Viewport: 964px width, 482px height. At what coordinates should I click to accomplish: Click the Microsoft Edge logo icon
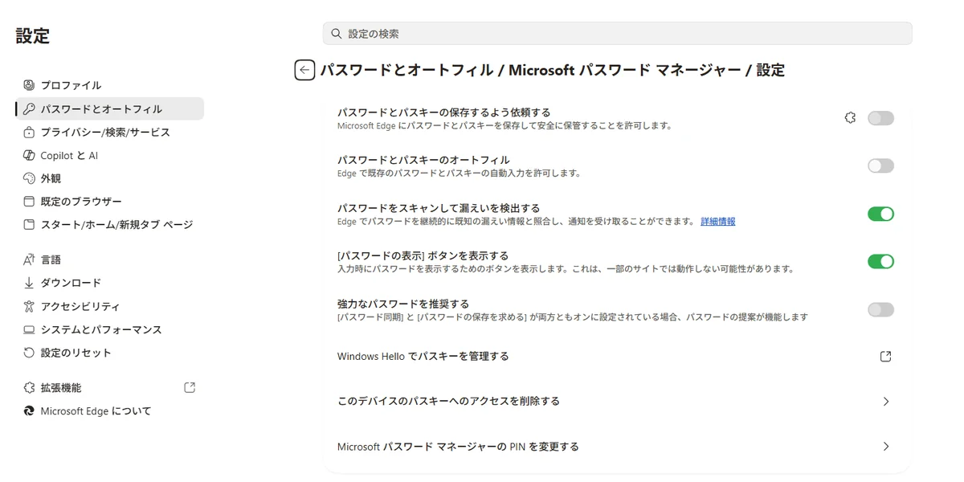pos(29,411)
